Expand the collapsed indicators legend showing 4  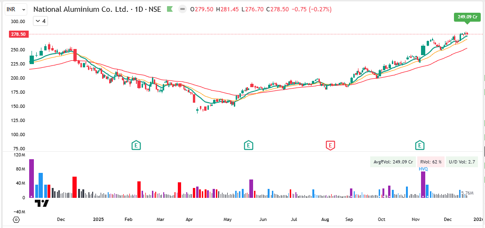point(40,21)
